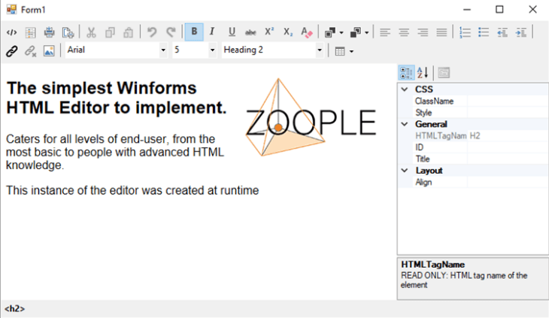This screenshot has height=318, width=549.
Task: Click the <h2> tag in status bar
Action: point(15,308)
